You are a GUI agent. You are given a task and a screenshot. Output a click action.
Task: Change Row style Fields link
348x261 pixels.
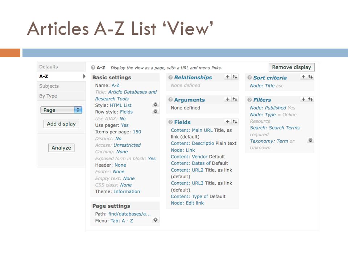[126, 112]
